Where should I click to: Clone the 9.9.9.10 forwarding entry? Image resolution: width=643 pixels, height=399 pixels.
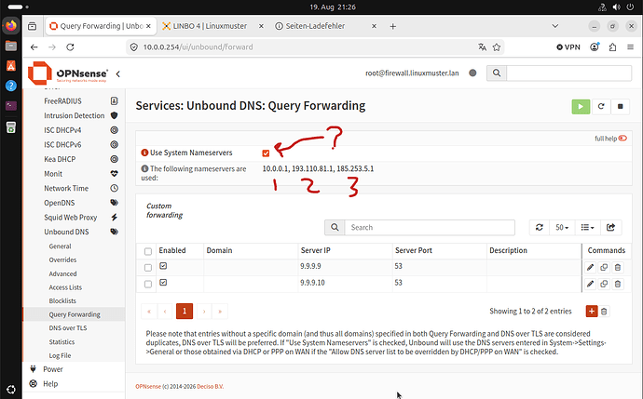[x=604, y=284]
